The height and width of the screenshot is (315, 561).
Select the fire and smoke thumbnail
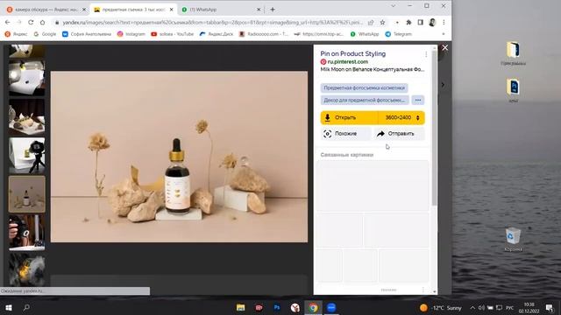coord(27,269)
